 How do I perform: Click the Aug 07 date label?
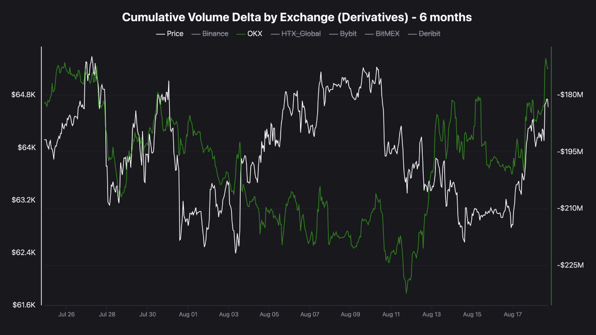[310, 315]
